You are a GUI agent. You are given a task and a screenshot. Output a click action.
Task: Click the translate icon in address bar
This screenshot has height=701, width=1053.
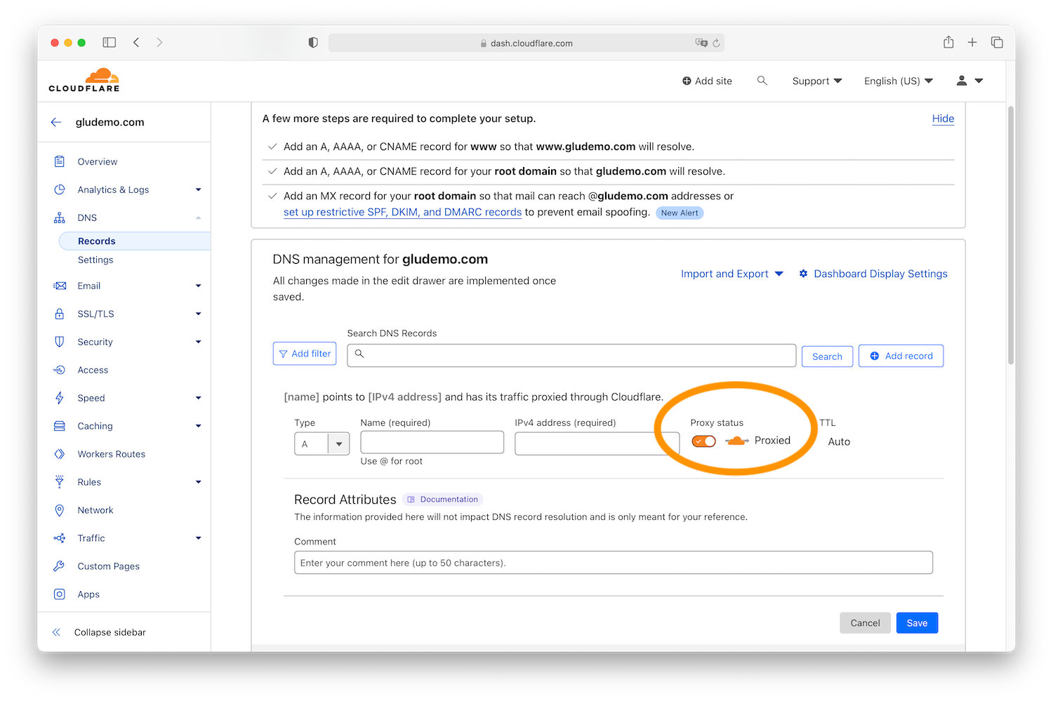click(701, 43)
